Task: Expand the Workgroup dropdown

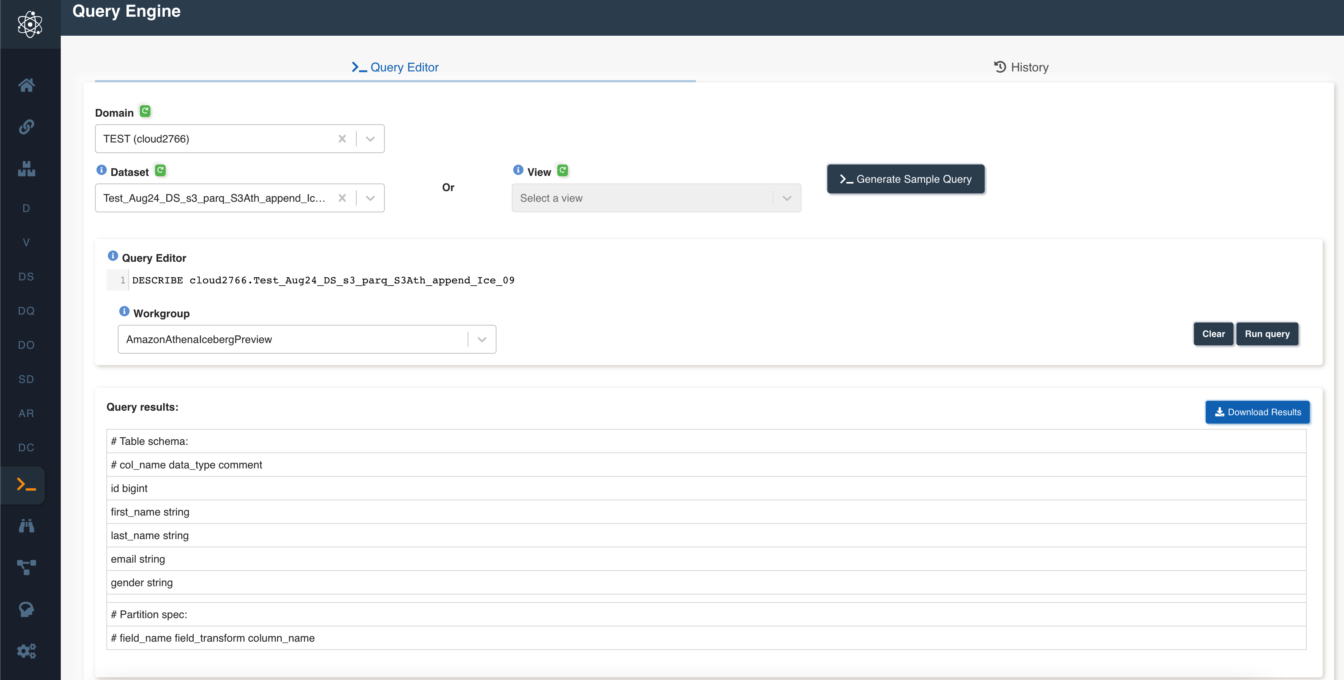Action: coord(482,340)
